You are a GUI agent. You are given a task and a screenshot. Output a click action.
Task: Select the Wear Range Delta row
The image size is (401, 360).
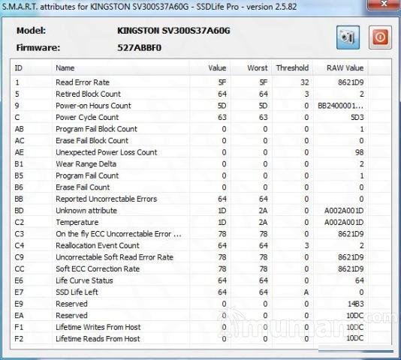(189, 164)
